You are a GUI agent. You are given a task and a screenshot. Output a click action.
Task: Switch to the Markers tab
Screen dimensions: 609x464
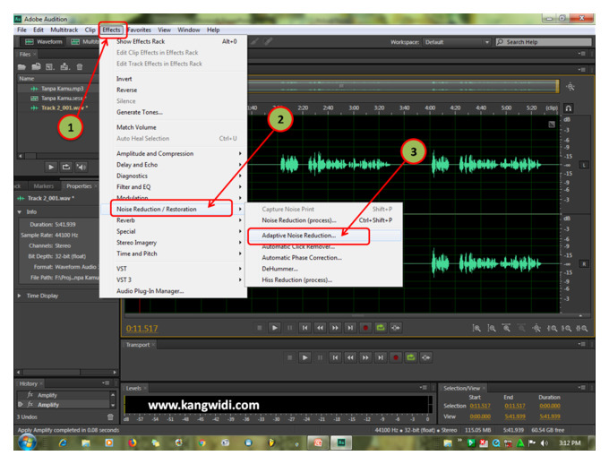pos(44,186)
